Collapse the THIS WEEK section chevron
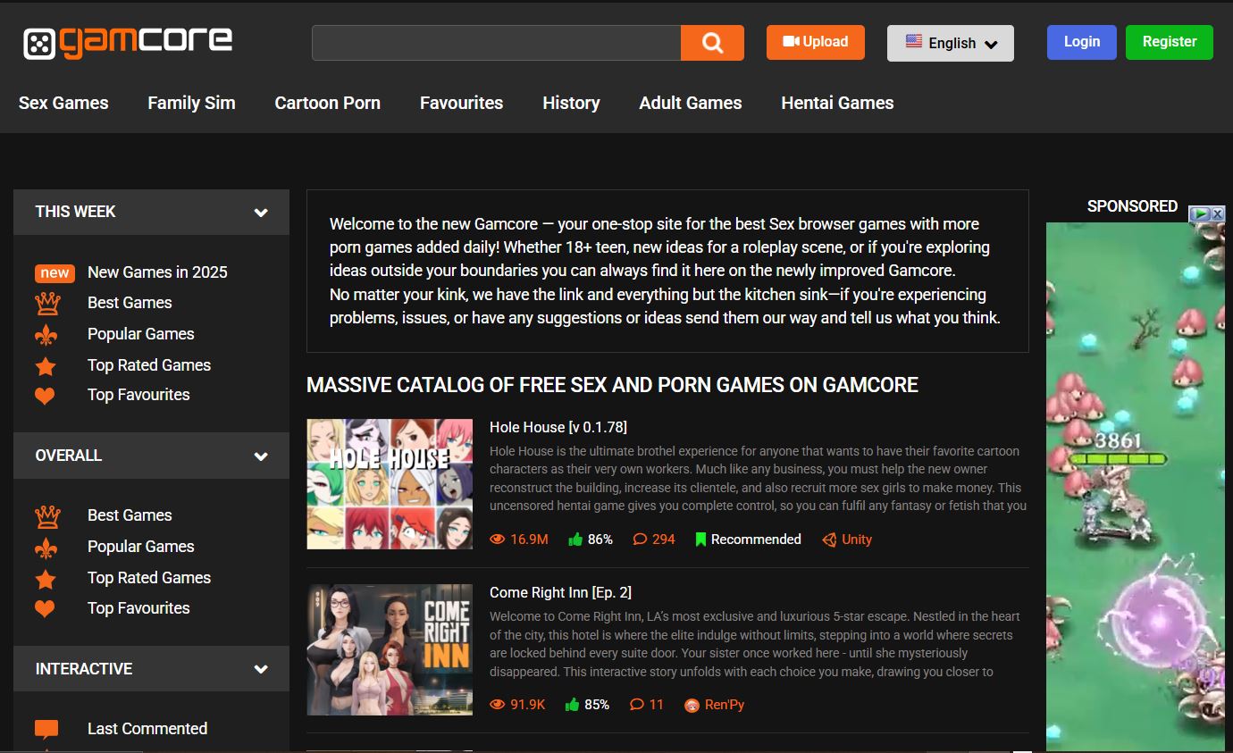 [261, 213]
